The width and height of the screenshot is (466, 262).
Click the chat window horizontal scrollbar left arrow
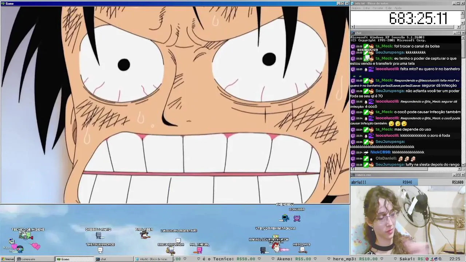[x=352, y=169]
